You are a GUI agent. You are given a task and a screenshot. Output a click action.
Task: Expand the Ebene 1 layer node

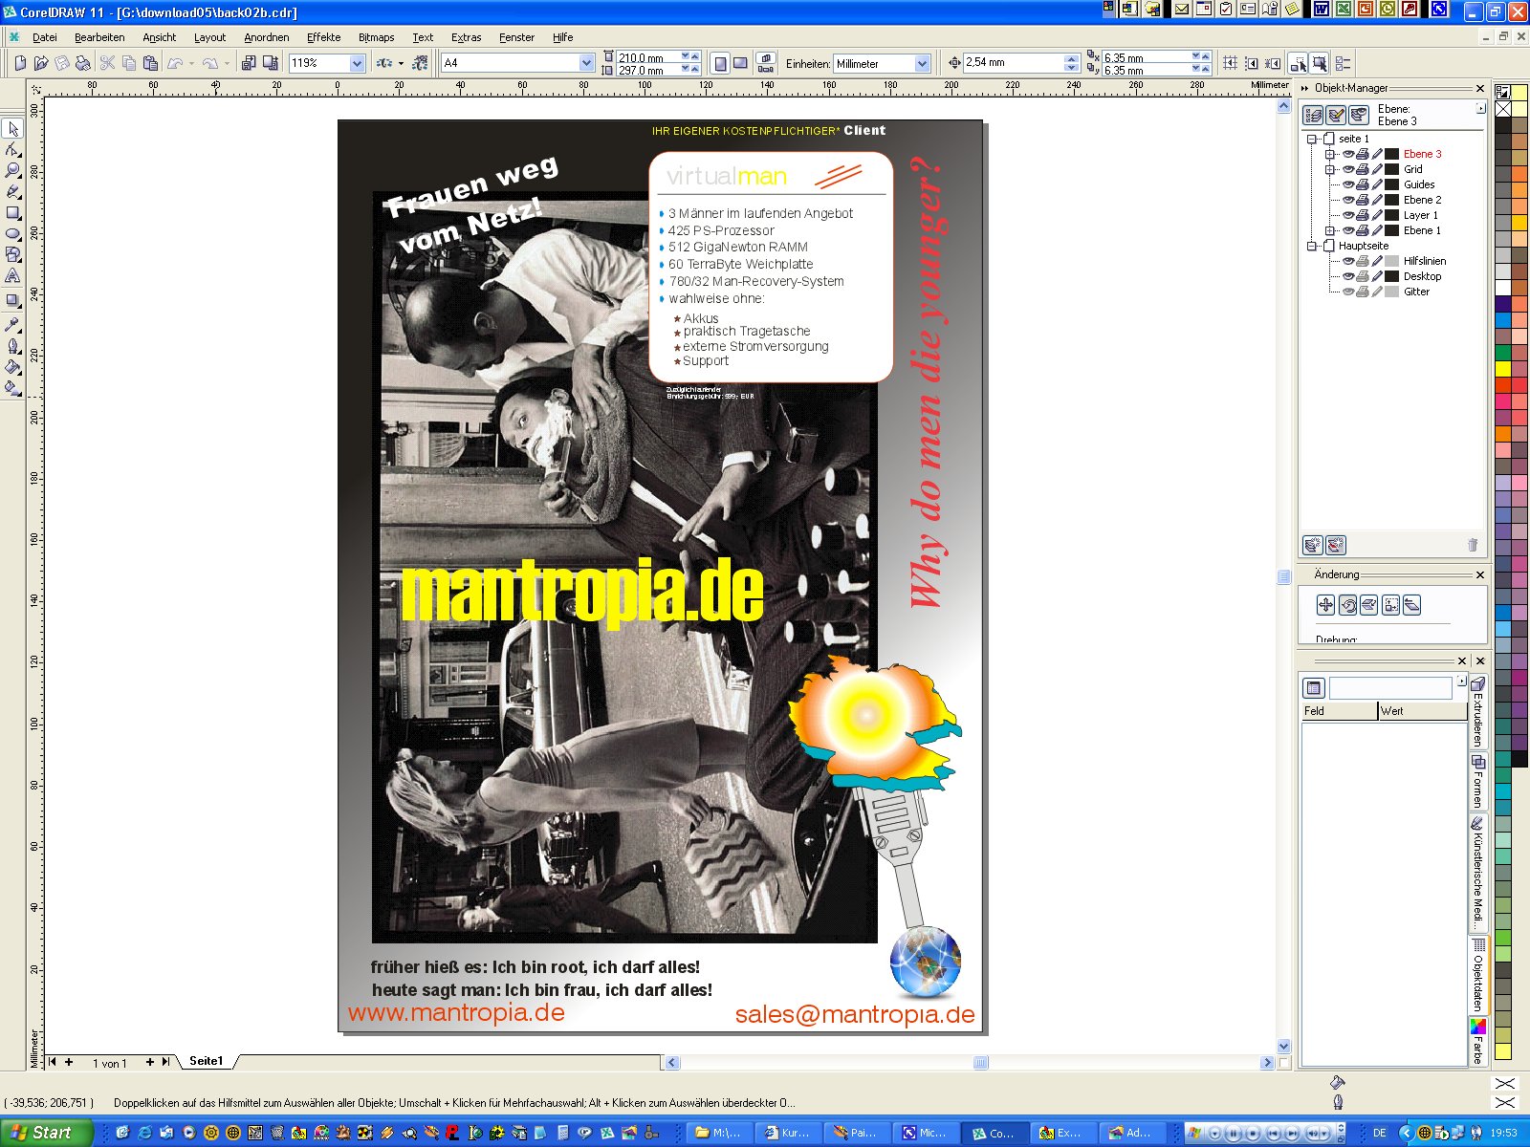pos(1329,230)
